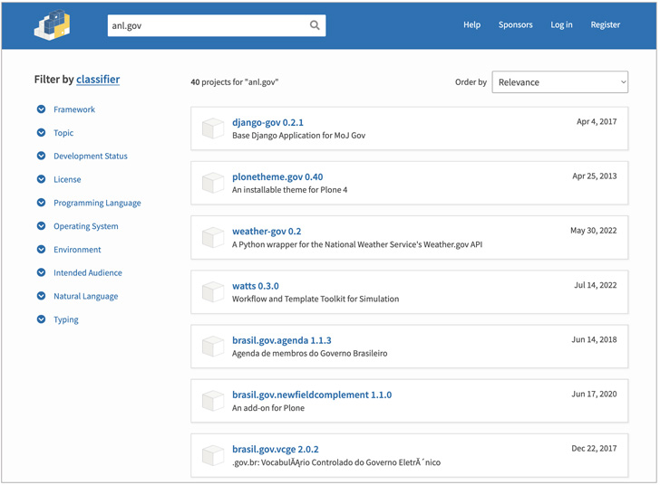This screenshot has height=485, width=660.
Task: Click the PyPI logo in header
Action: click(x=53, y=25)
